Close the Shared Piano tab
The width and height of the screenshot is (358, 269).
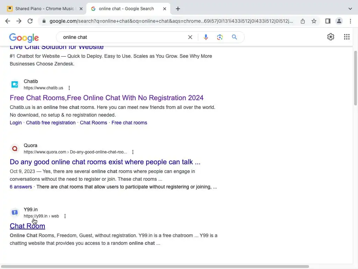pyautogui.click(x=81, y=9)
